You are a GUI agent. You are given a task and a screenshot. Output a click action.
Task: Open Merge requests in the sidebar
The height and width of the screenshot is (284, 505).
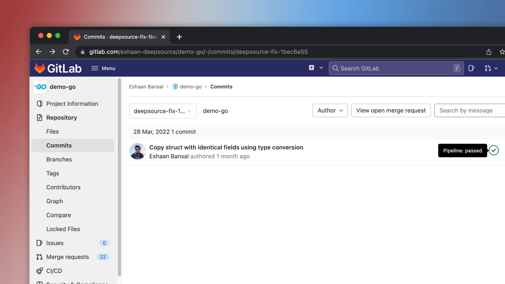pos(68,257)
